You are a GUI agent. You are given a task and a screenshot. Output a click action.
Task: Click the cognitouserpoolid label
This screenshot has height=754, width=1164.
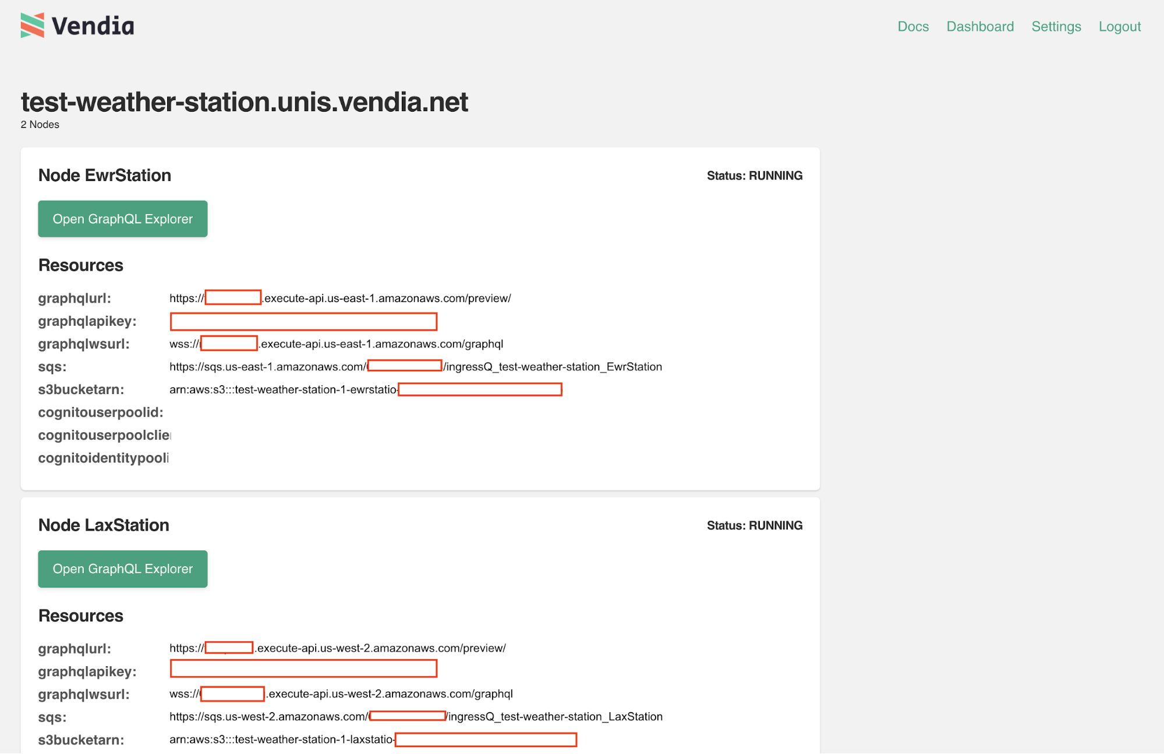coord(101,412)
